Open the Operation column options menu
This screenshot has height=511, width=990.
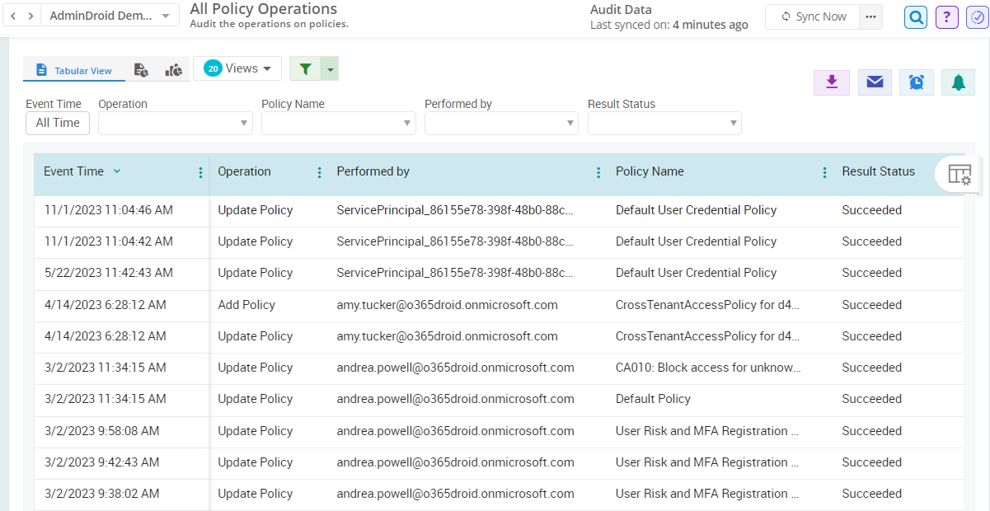coord(319,172)
